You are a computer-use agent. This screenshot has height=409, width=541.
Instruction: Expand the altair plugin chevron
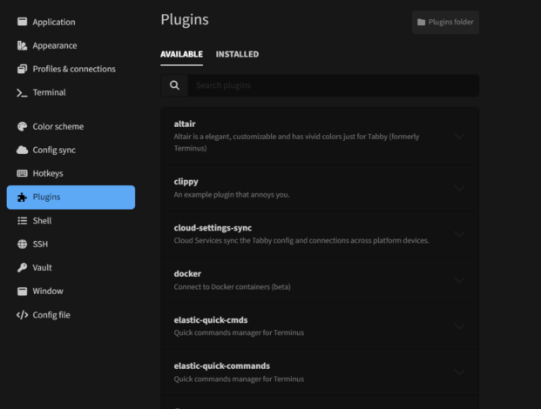pyautogui.click(x=459, y=136)
